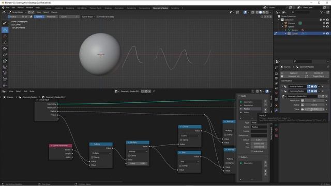The height and width of the screenshot is (186, 331).
Task: Toggle Sphere visibility eye in outliner
Action: [324, 26]
